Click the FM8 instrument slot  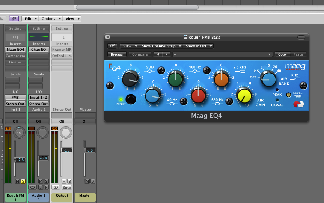pyautogui.click(x=15, y=97)
